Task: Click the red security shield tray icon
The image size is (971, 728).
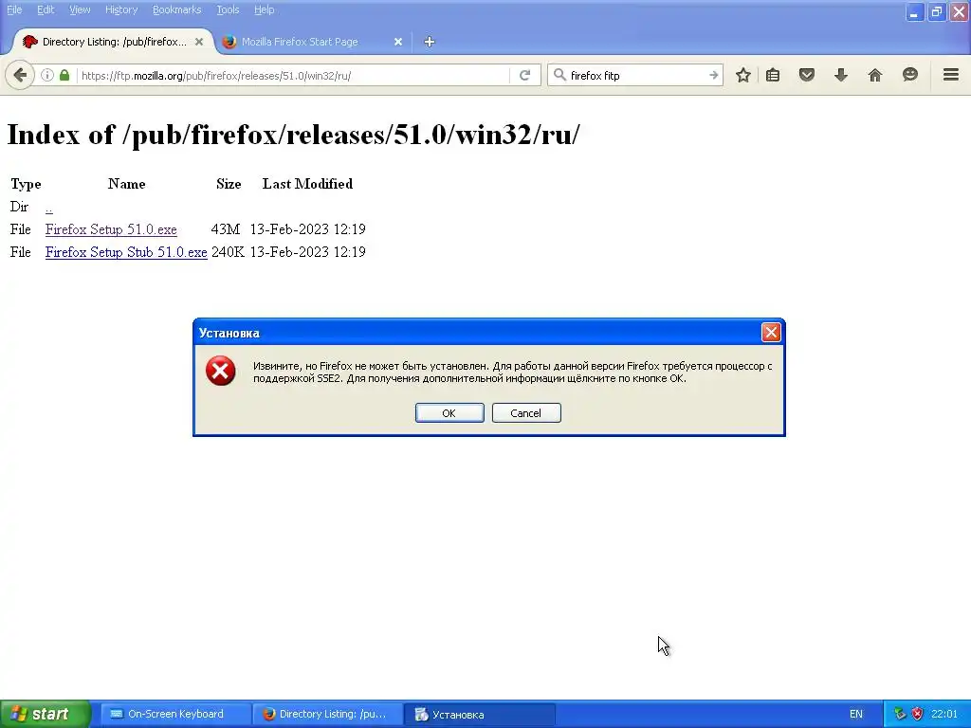Action: point(917,714)
